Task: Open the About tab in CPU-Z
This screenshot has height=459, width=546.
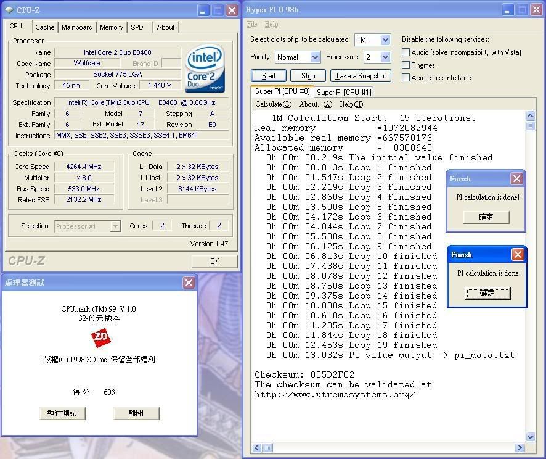Action: point(166,27)
